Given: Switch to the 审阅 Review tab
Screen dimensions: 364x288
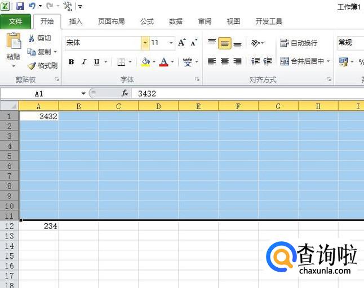Looking at the screenshot, I should [205, 21].
